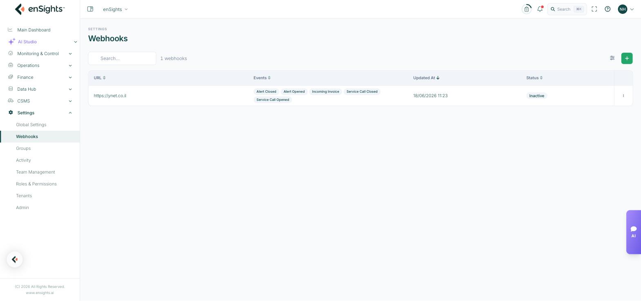Click the https://ynet.co.il webhook URL
Screen dimensions: 641x301
click(x=110, y=96)
